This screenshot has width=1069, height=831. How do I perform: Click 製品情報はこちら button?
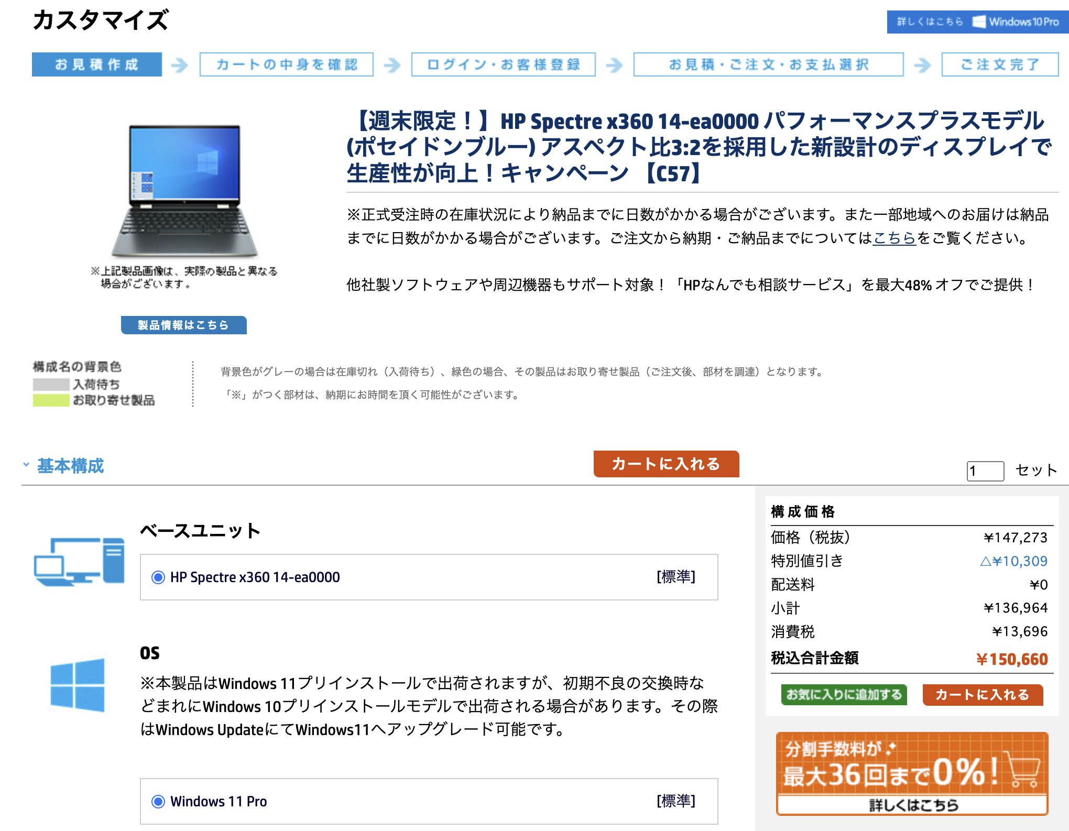[x=184, y=325]
